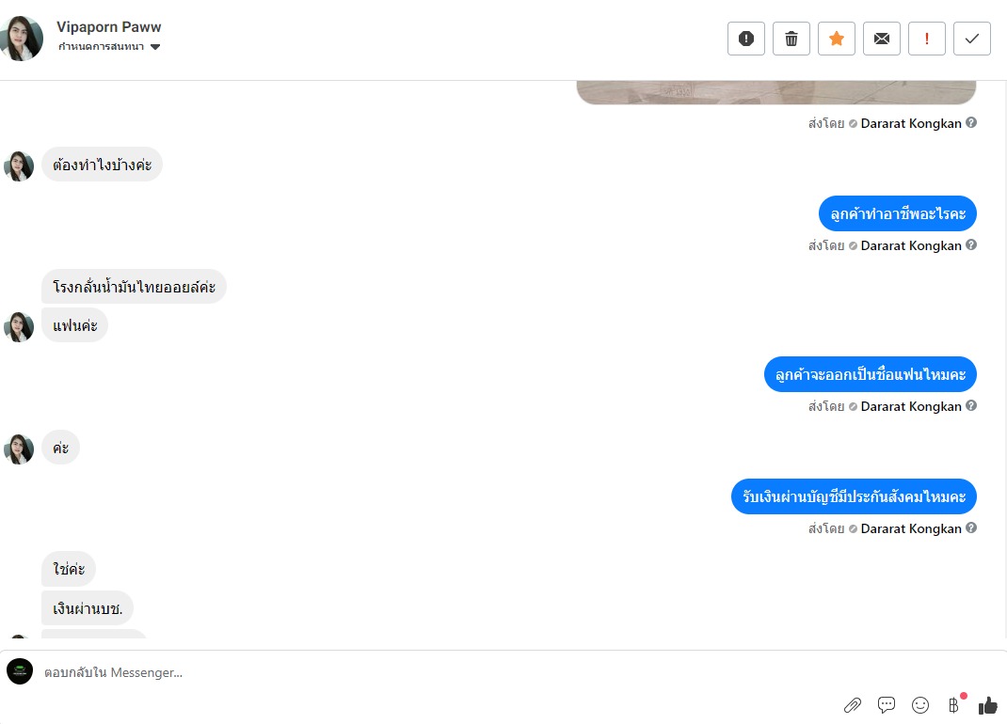Open saved replies speech bubble icon
This screenshot has width=1007, height=724.
(x=887, y=705)
